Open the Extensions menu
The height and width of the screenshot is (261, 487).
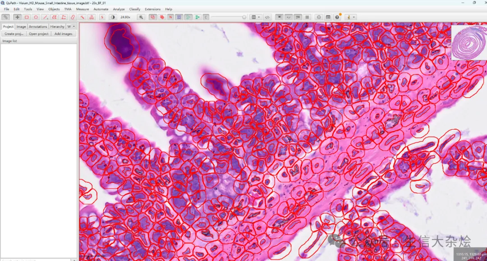pos(153,9)
